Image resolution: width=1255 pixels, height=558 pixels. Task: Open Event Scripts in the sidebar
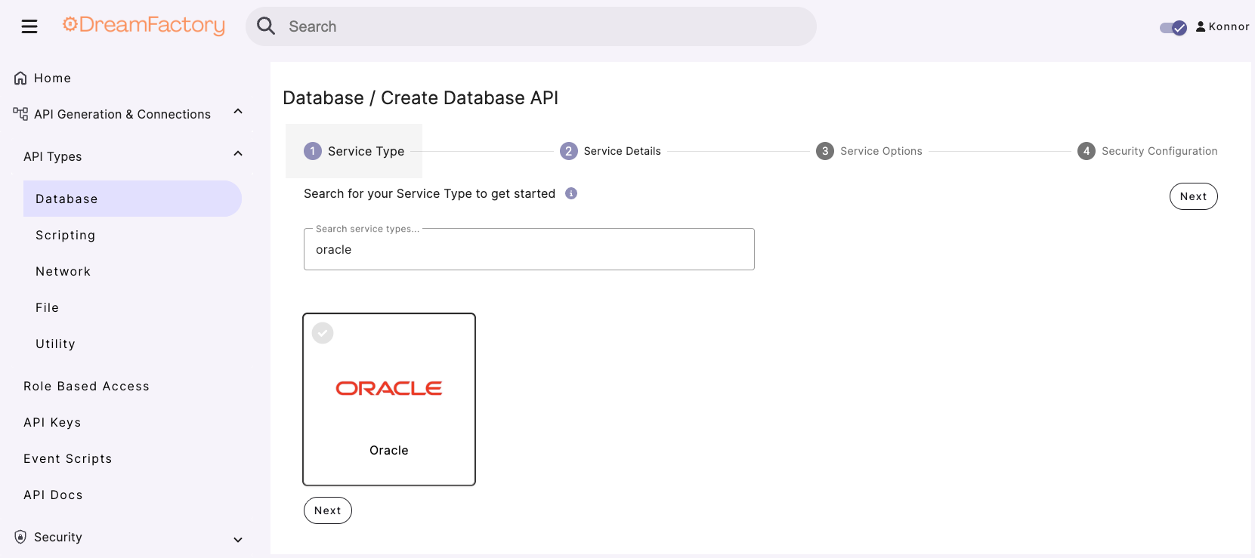(67, 458)
